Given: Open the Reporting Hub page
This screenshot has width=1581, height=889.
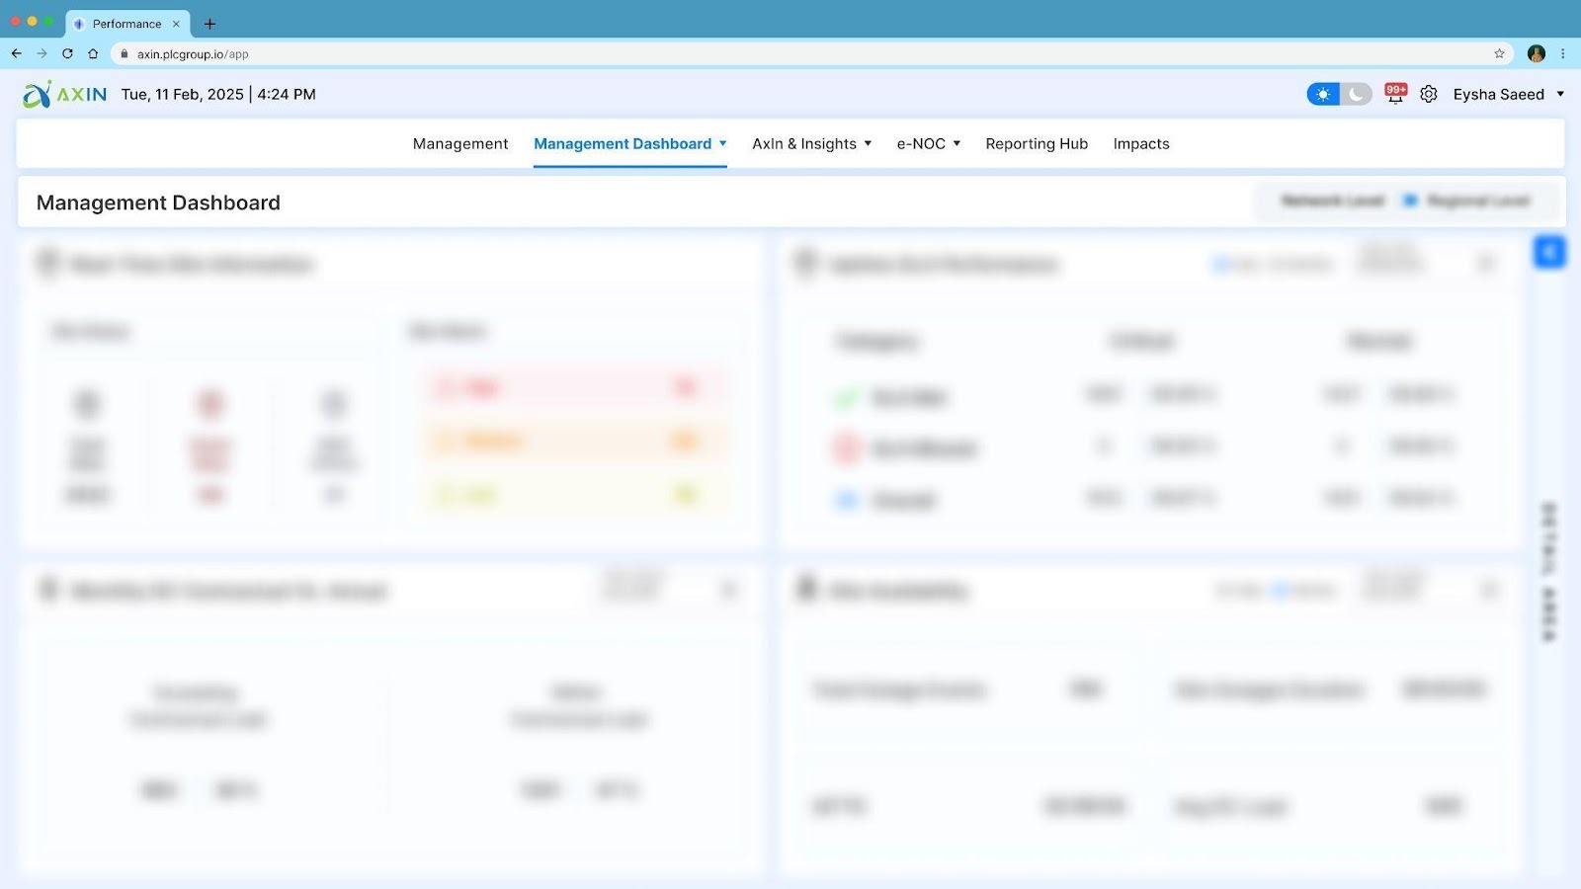Looking at the screenshot, I should pos(1036,143).
